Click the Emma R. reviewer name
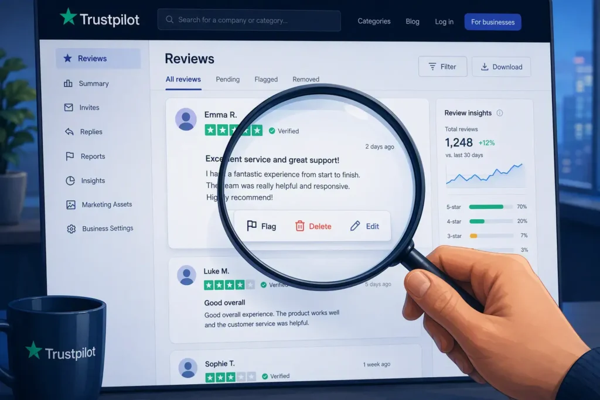The height and width of the screenshot is (400, 600). 220,115
